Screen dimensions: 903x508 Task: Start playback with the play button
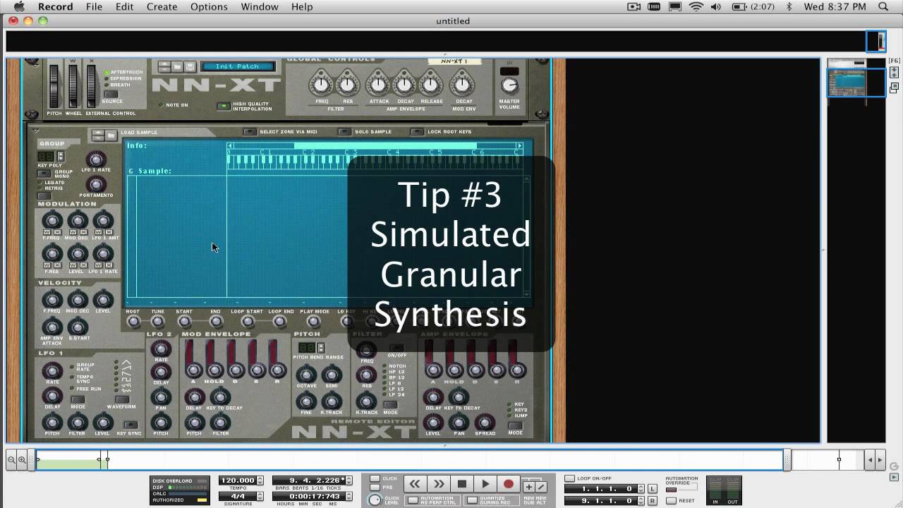point(485,484)
